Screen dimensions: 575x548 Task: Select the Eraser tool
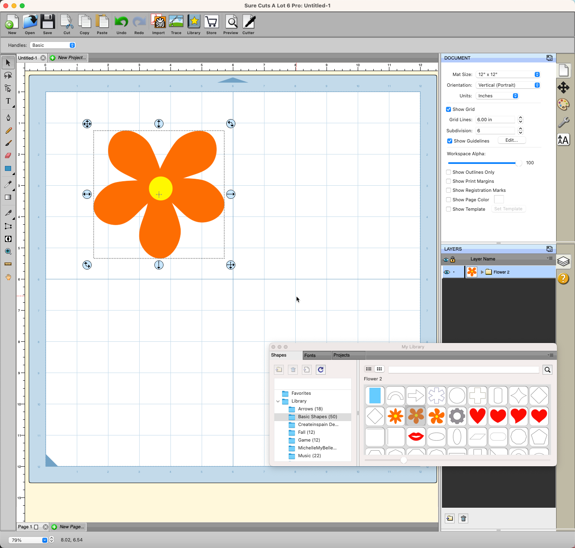tap(8, 156)
